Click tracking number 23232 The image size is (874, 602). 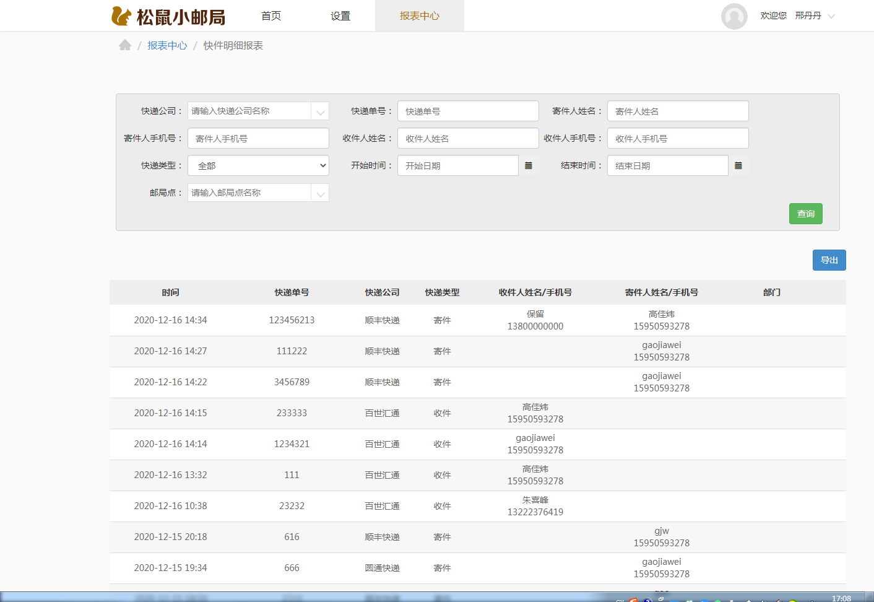[292, 506]
